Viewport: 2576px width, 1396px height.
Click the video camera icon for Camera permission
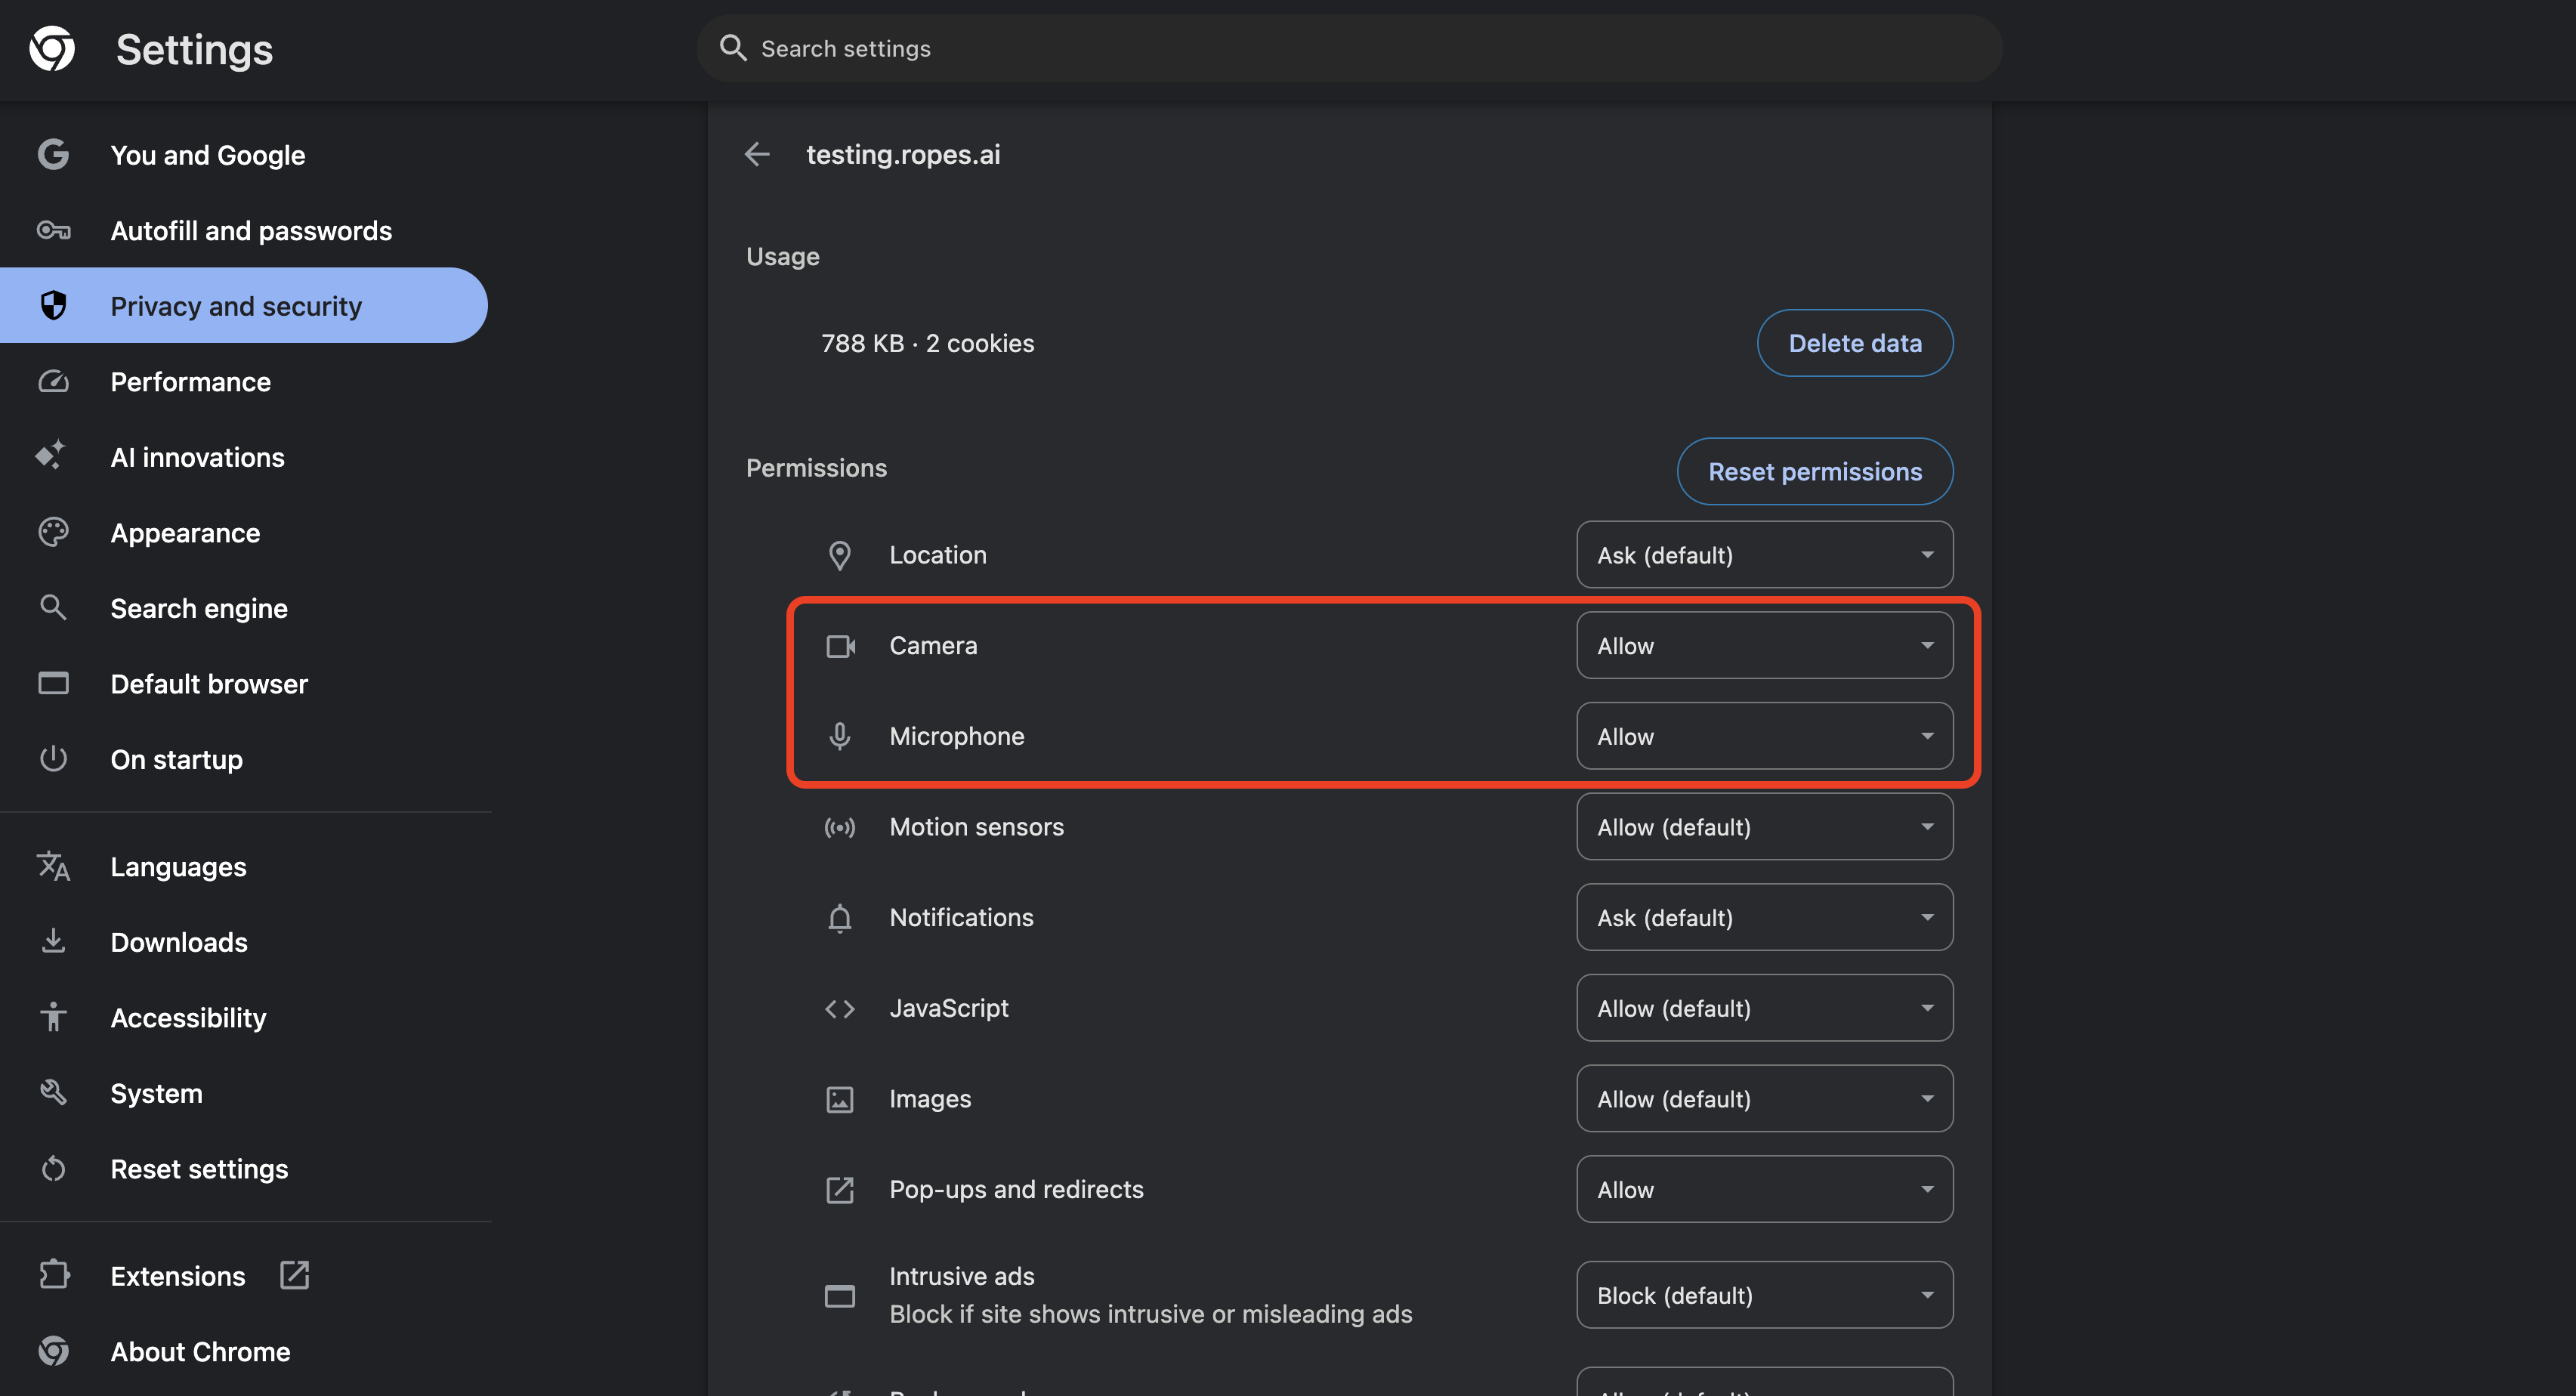[x=840, y=646]
